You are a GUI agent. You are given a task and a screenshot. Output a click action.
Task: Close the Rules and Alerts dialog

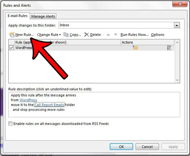tap(180, 4)
